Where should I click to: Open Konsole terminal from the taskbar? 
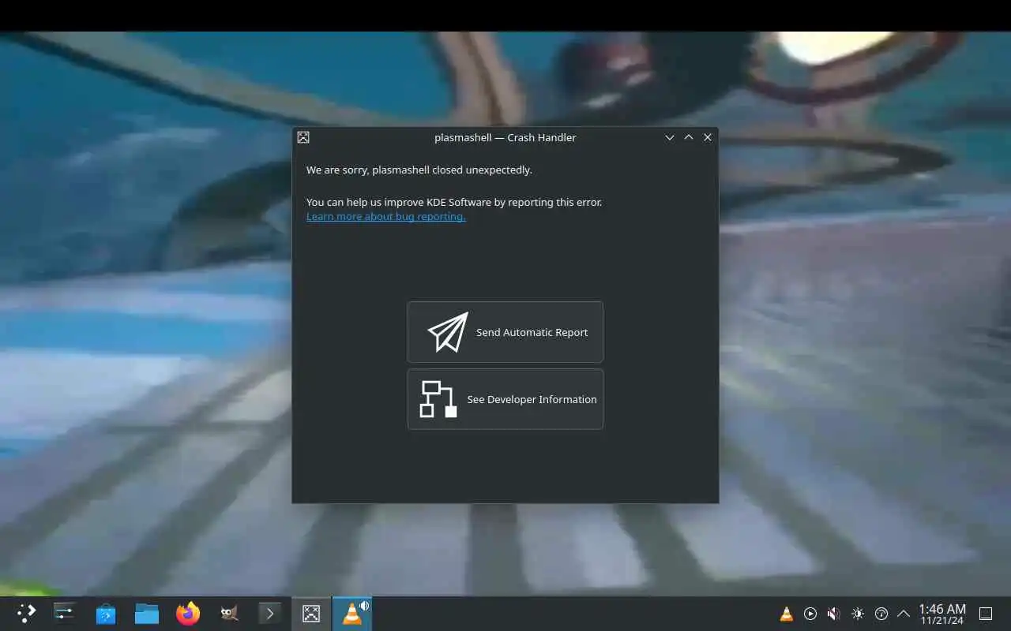(x=270, y=613)
